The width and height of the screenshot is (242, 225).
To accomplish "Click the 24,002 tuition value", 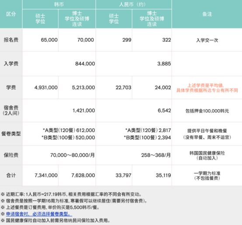I will (163, 87).
